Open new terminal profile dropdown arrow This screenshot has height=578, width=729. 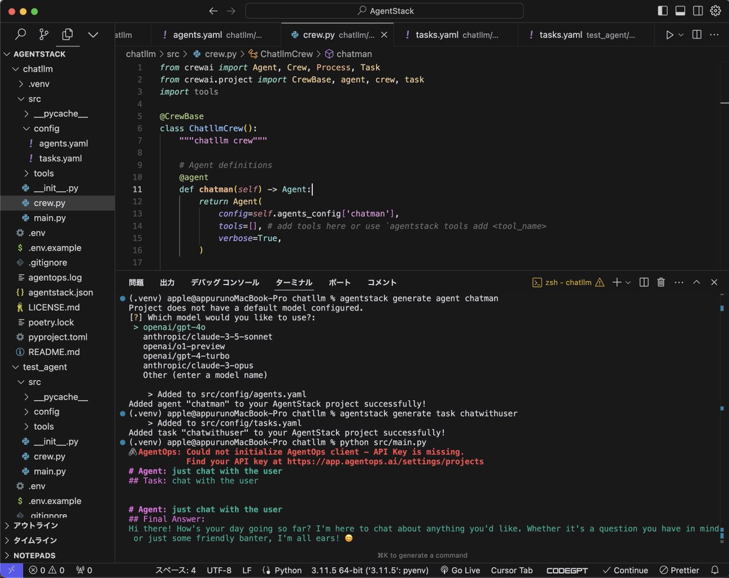(x=628, y=282)
